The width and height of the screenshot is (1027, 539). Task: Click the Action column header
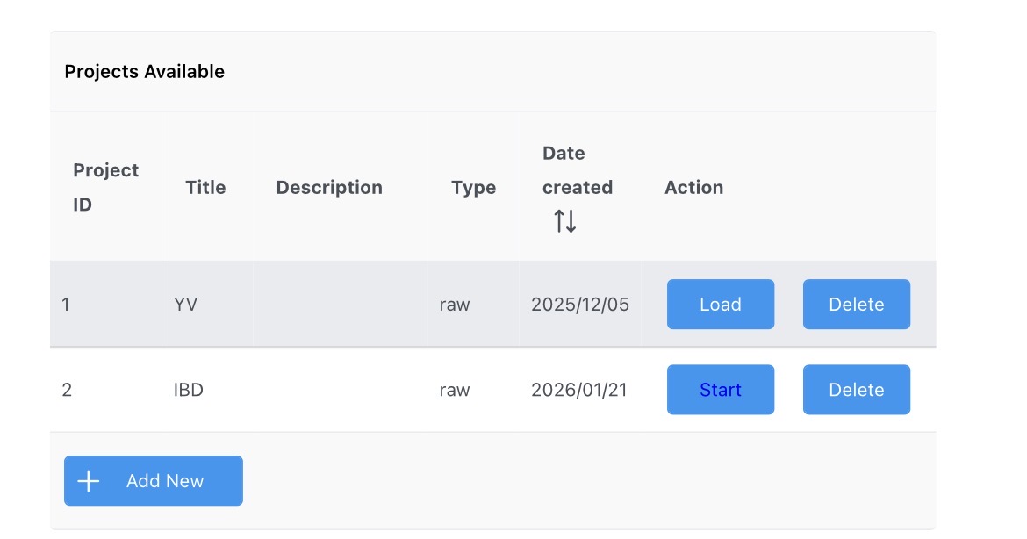693,187
